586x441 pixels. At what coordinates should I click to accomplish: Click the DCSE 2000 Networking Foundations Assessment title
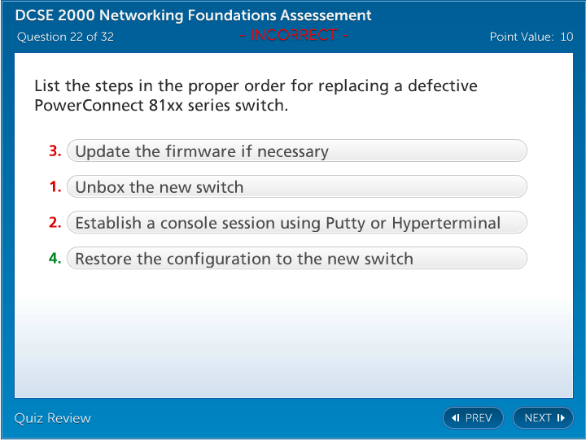coord(194,15)
